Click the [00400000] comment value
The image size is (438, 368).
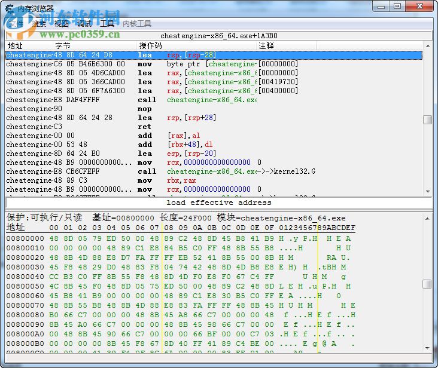[278, 91]
